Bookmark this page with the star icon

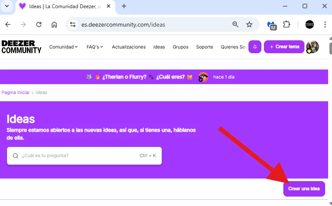click(249, 24)
